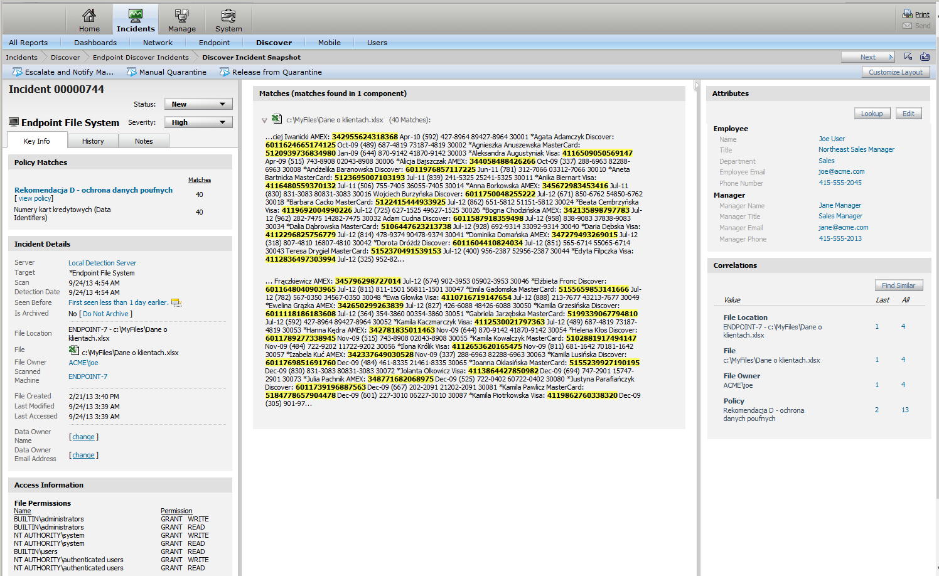Open the Mobile menu item

coord(330,43)
